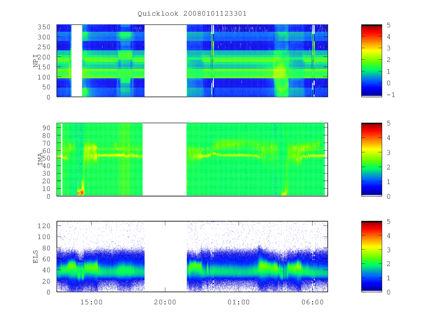
Task: Click the 15:00 time axis label
Action: 91,302
